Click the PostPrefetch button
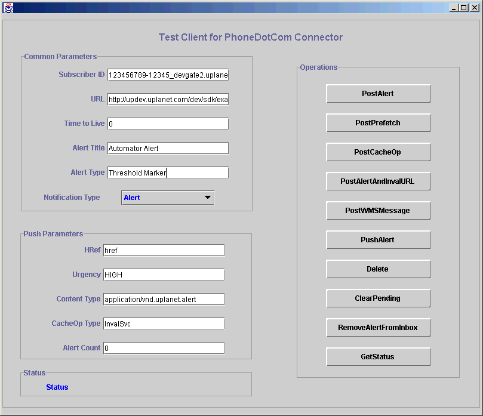The height and width of the screenshot is (416, 483). tap(378, 122)
